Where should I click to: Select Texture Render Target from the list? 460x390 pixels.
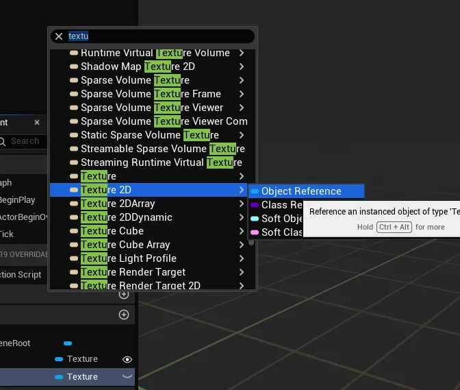[x=133, y=272]
